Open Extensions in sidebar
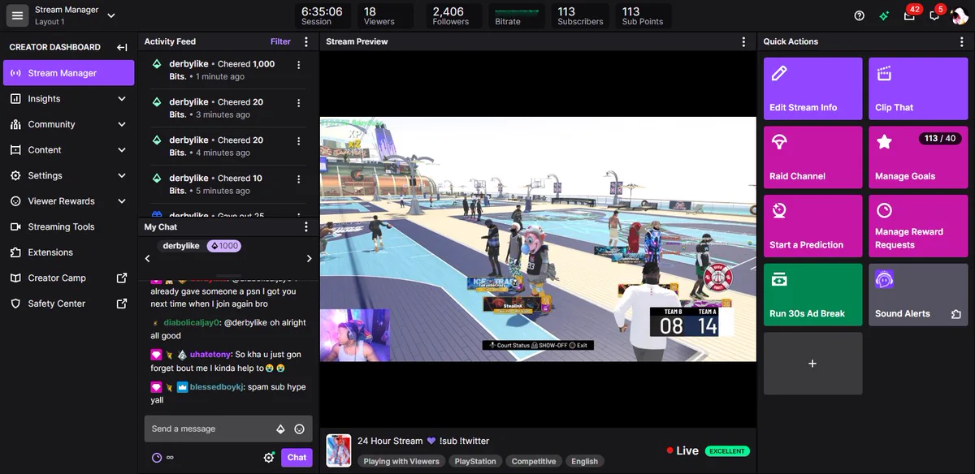 click(x=69, y=252)
